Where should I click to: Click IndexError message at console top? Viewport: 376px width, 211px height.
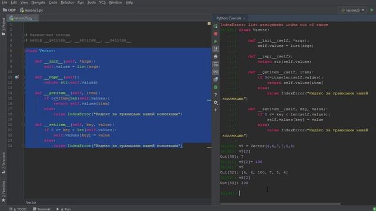tap(274, 25)
